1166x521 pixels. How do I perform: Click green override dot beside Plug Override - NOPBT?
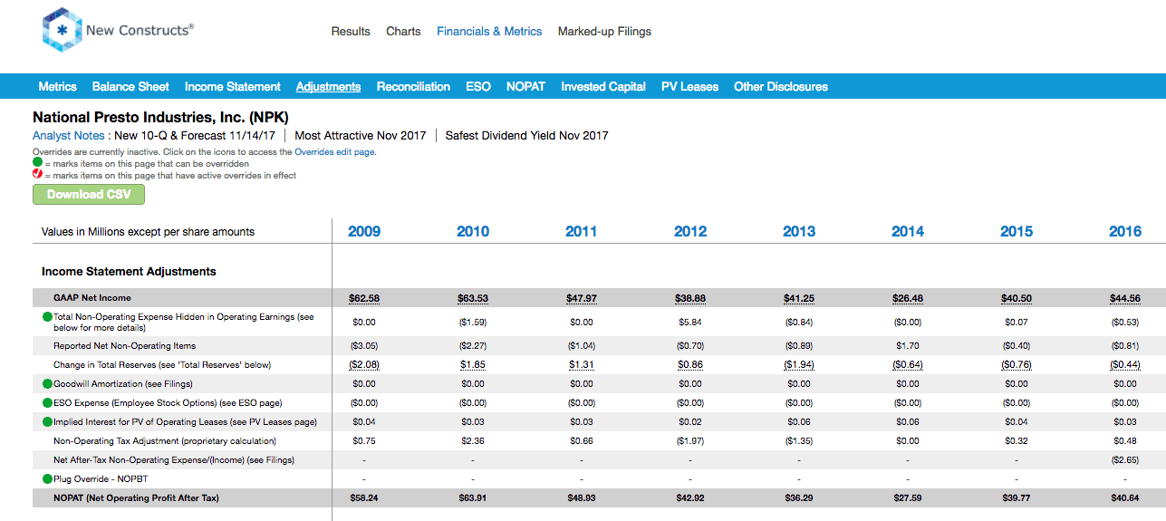click(x=47, y=479)
